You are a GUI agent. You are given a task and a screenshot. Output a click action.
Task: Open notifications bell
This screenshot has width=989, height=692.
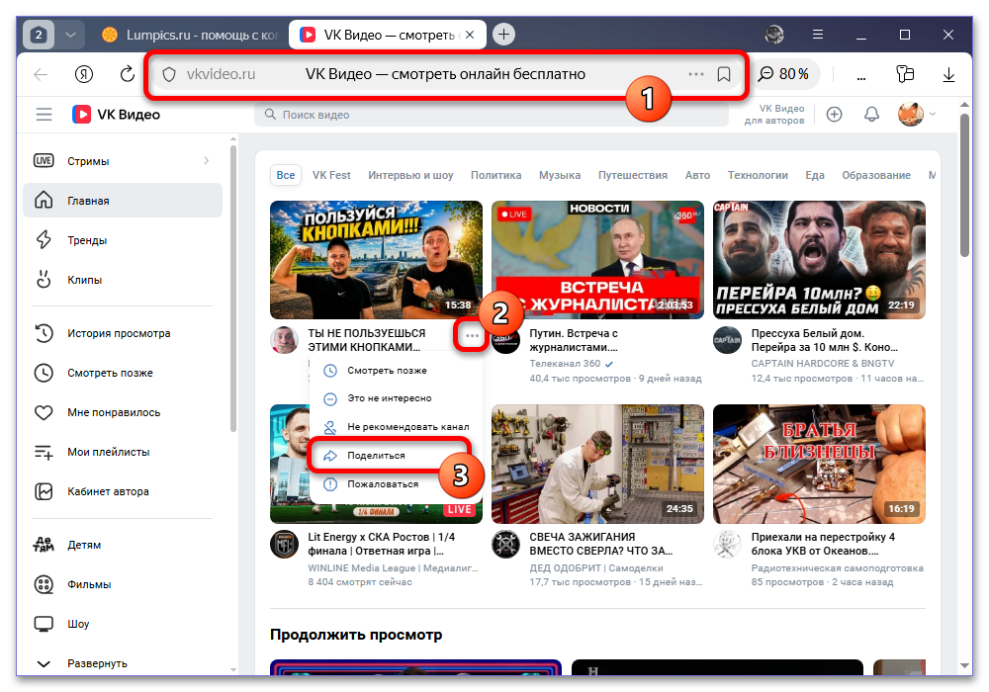click(871, 115)
